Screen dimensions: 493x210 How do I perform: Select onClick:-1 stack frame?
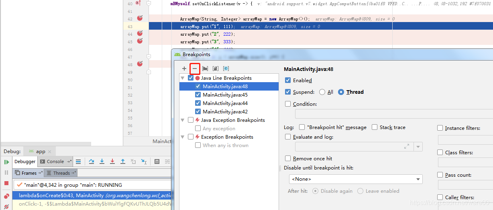pos(93,204)
